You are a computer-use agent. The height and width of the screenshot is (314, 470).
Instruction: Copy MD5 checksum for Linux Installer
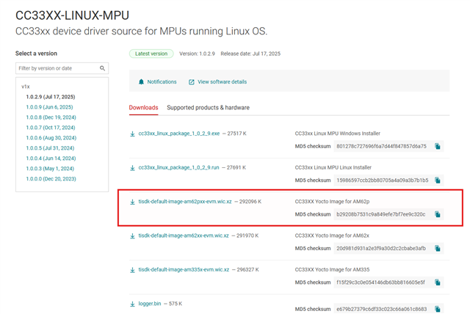(438, 180)
